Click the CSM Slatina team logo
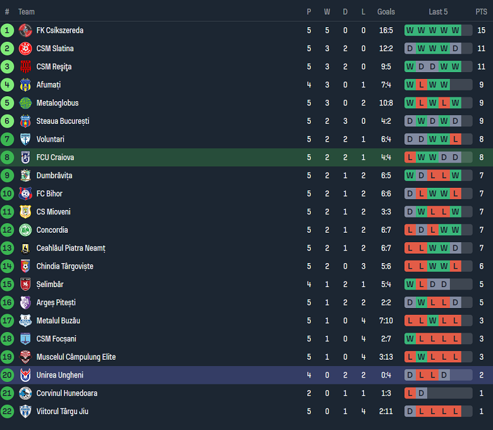 tap(25, 49)
